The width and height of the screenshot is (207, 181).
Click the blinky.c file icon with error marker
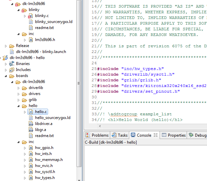click(30, 16)
